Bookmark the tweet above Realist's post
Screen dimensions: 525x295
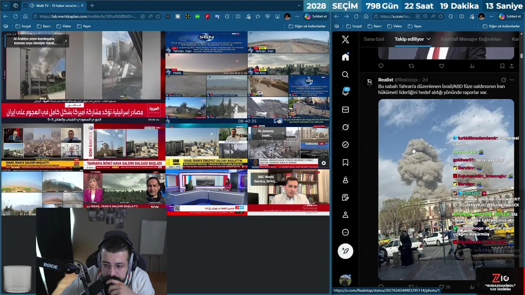click(502, 66)
